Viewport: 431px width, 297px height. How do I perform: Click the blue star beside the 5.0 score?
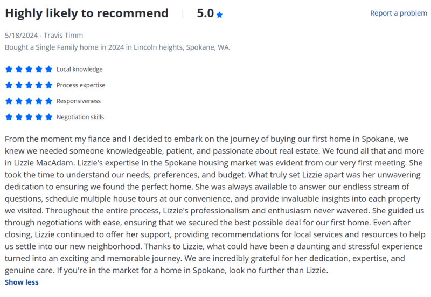click(x=219, y=15)
